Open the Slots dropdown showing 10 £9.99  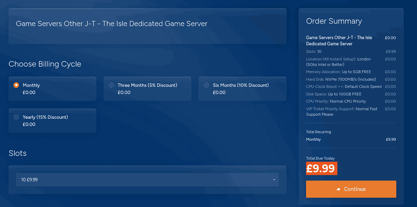pyautogui.click(x=147, y=180)
